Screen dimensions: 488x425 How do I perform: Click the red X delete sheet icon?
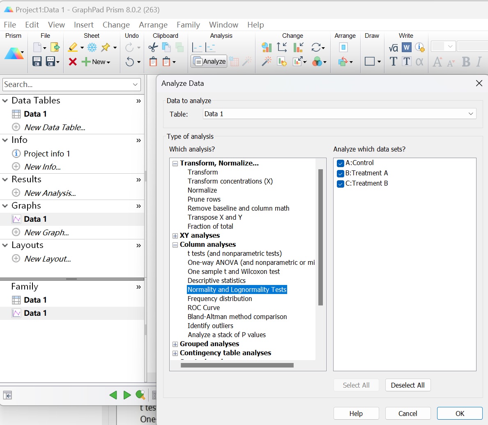(73, 62)
